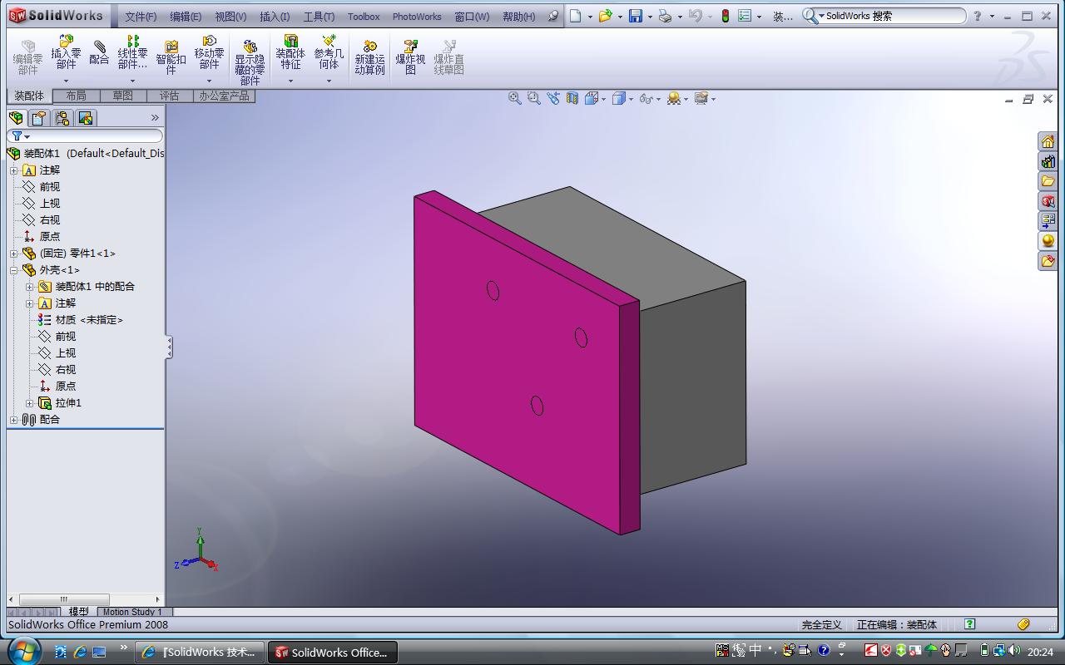Click the New document icon
1065x665 pixels.
[x=575, y=16]
